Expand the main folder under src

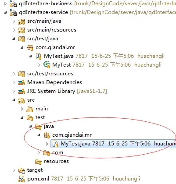22,109
